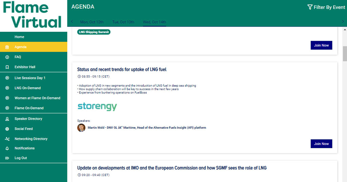Click the Log Out arrow icon

pos(7,158)
